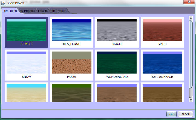
Task: Confirm selection with OK button
Action: [x=171, y=114]
